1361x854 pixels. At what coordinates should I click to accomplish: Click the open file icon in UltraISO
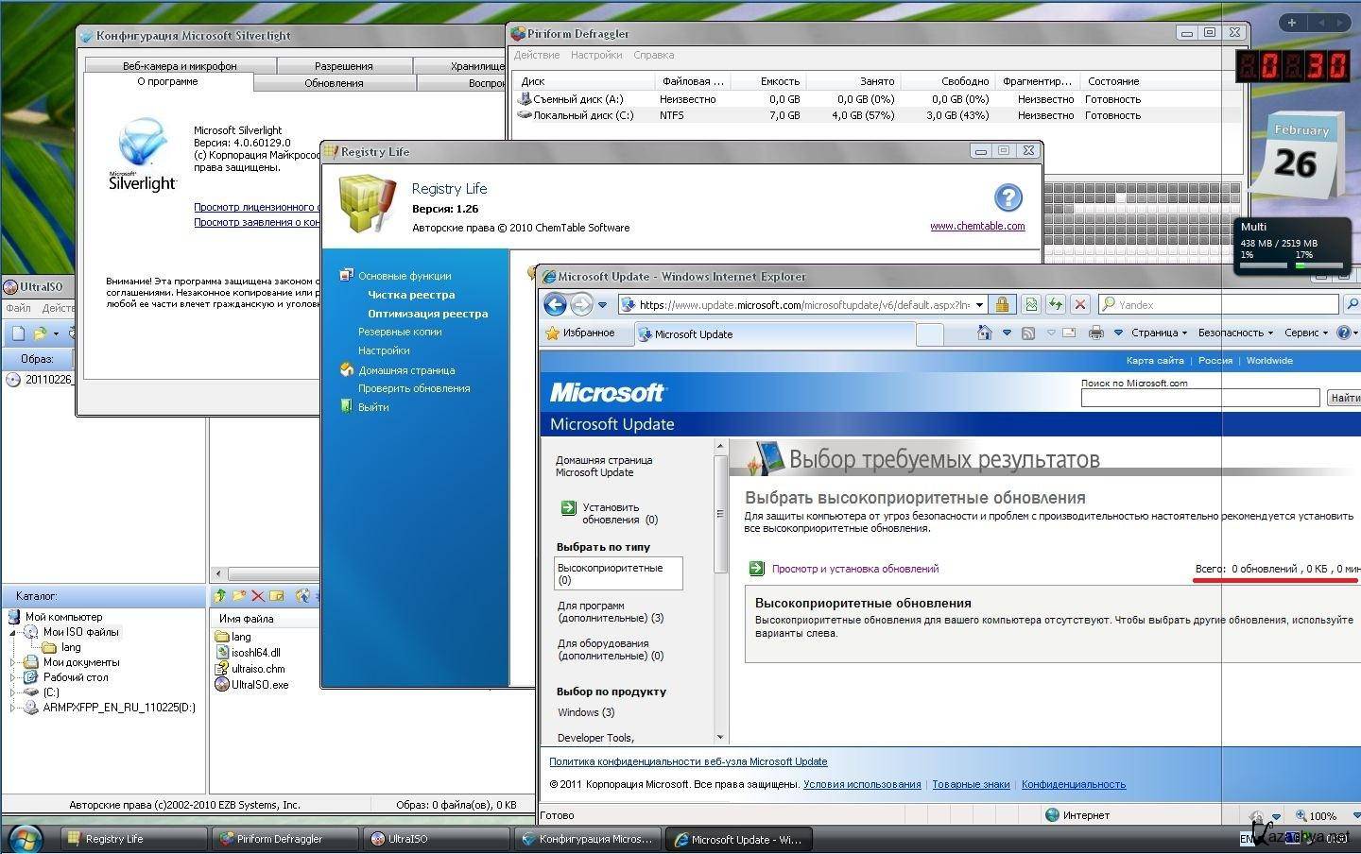coord(40,333)
